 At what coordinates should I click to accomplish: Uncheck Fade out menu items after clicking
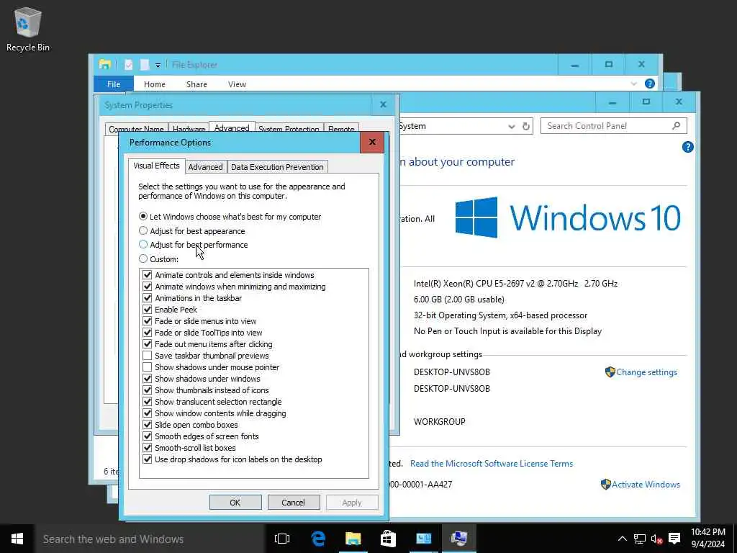click(147, 343)
